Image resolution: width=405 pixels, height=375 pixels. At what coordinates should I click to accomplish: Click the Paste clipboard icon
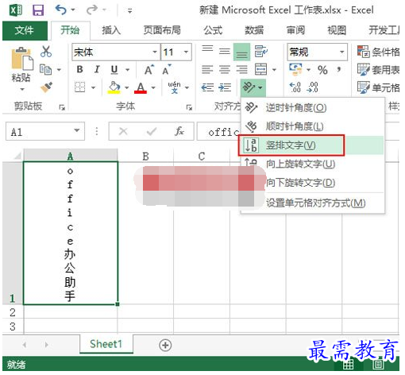pos(22,59)
